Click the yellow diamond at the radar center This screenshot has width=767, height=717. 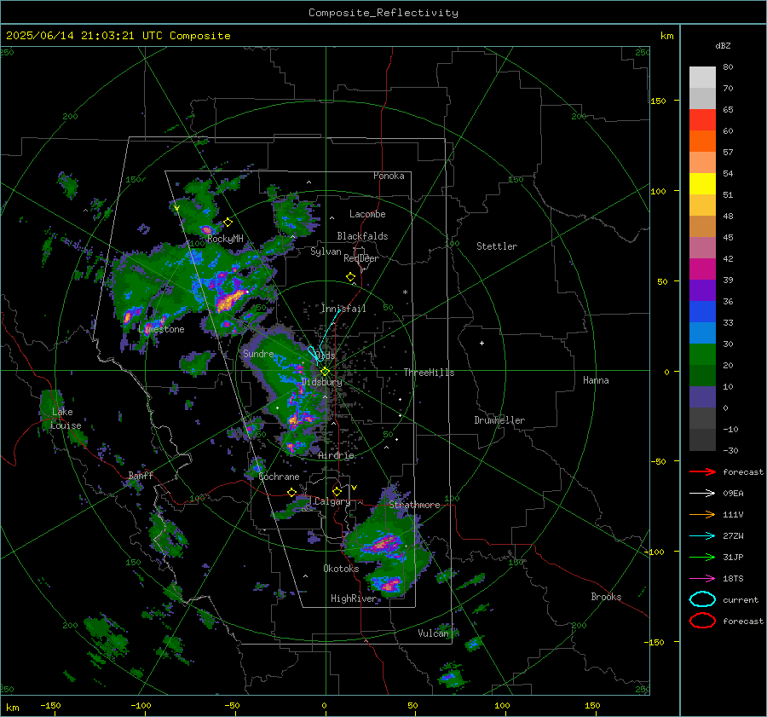(x=326, y=371)
